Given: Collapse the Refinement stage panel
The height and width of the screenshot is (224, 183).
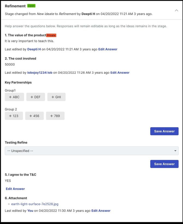Looking at the screenshot, I should [176, 10].
